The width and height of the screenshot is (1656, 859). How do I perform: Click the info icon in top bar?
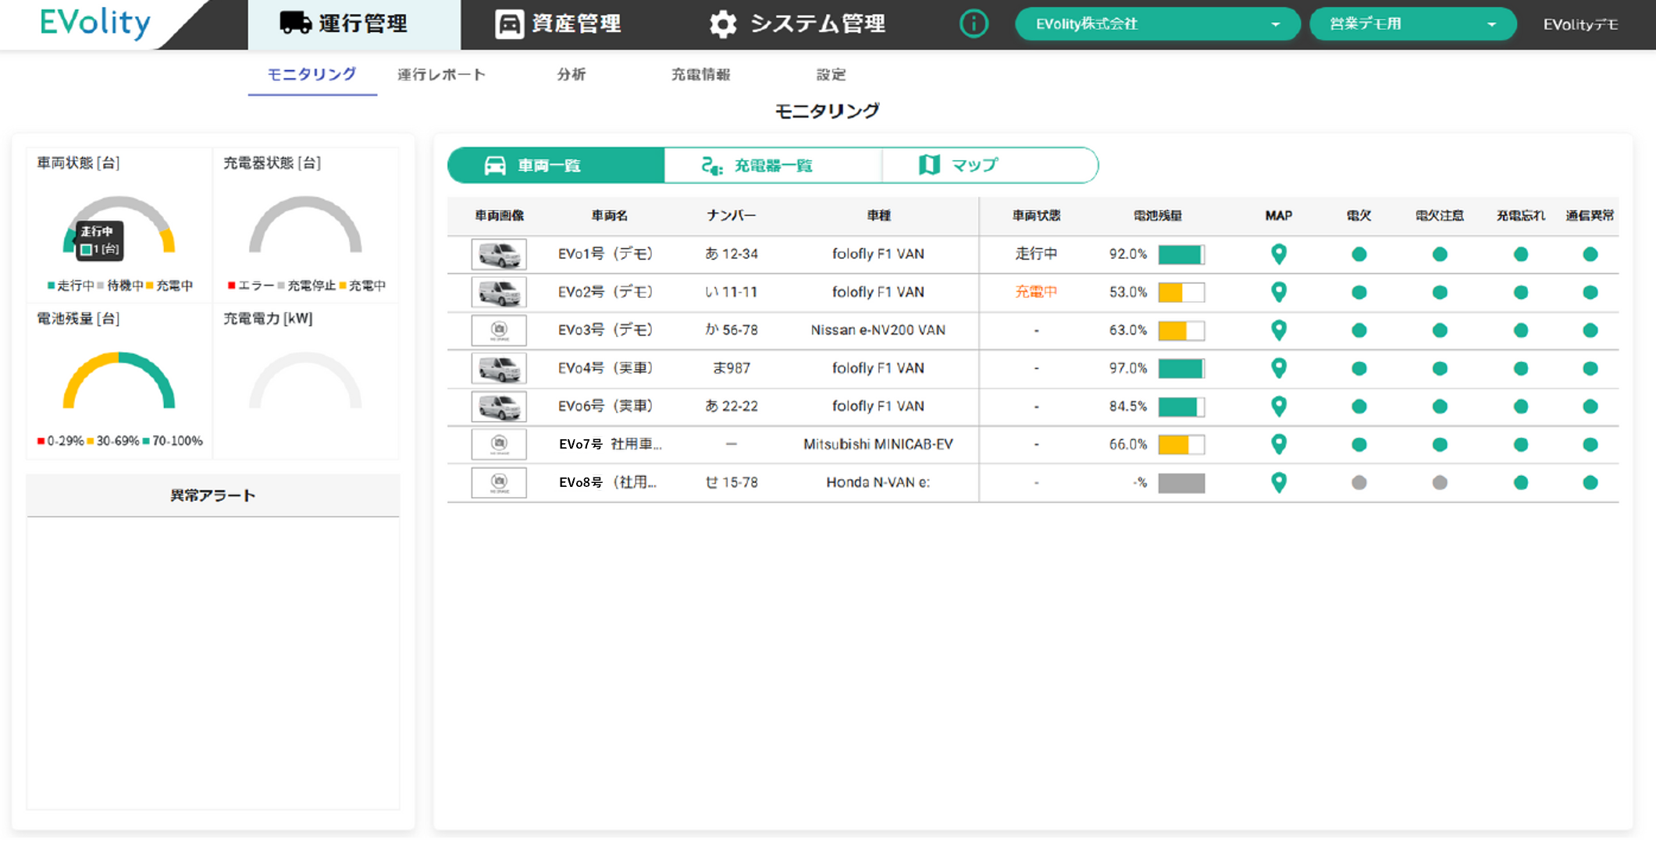tap(973, 24)
